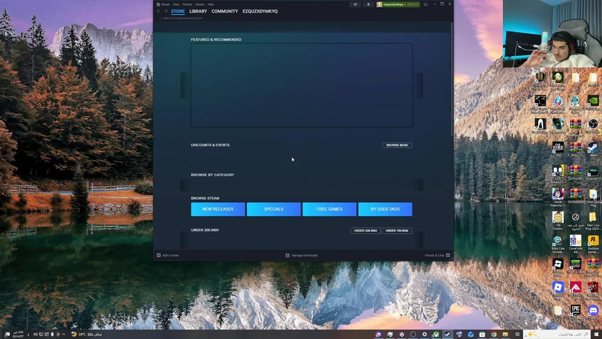Open the EZQUZXDYMKYQ profile tab

pos(260,11)
